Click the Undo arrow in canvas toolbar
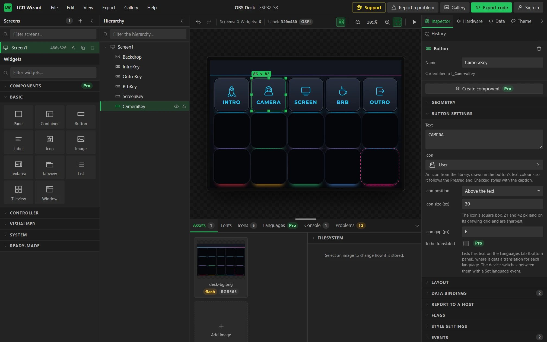Image resolution: width=547 pixels, height=342 pixels. point(198,22)
